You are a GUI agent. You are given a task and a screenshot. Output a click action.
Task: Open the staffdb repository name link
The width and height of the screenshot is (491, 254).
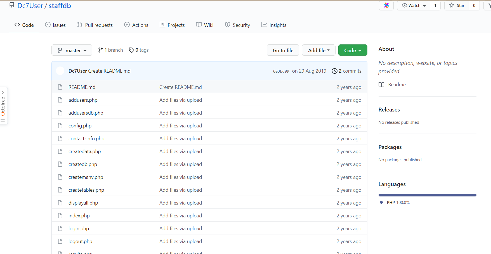pyautogui.click(x=60, y=6)
